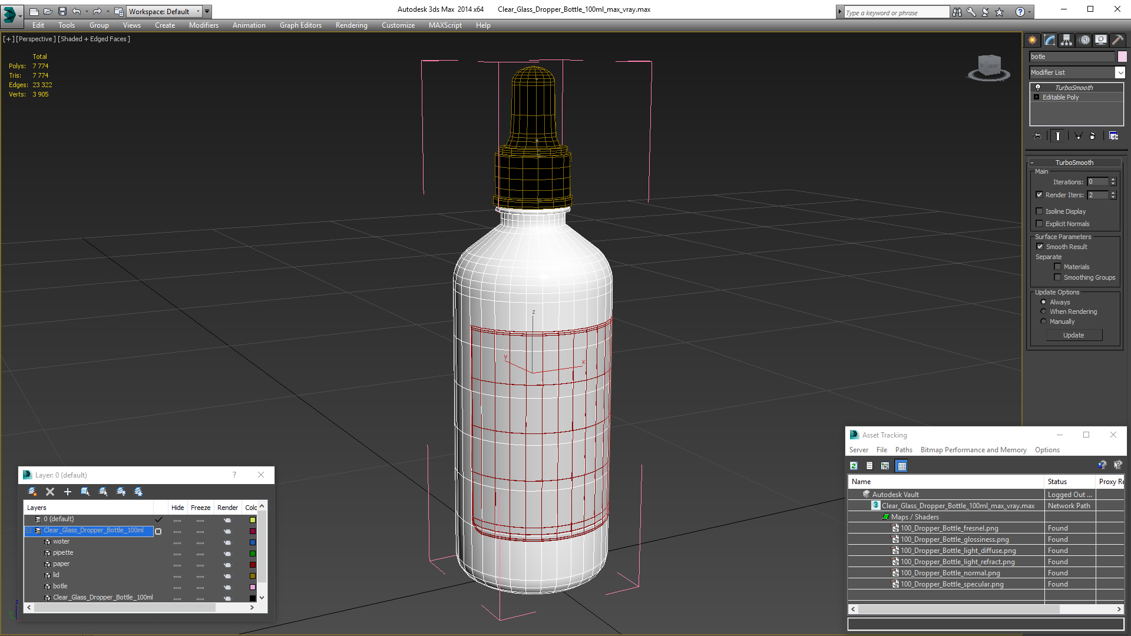Click the ViewCube in the viewport
Image resolution: width=1131 pixels, height=636 pixels.
(989, 67)
